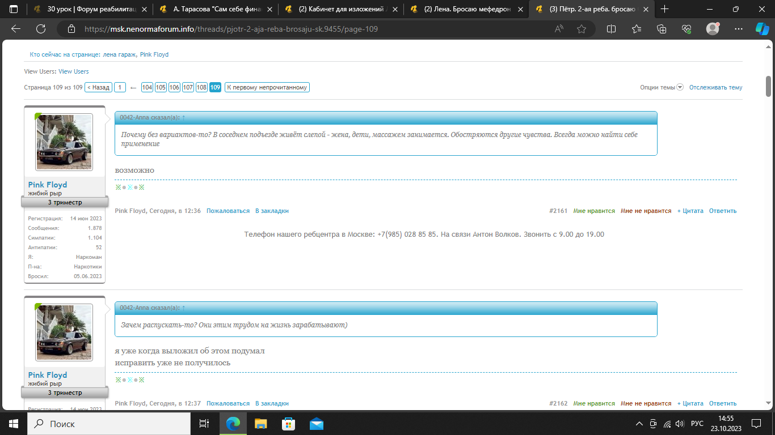Add page to favorites with star icon

click(x=582, y=29)
